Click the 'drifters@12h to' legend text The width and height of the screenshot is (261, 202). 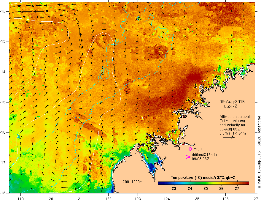click(x=204, y=155)
